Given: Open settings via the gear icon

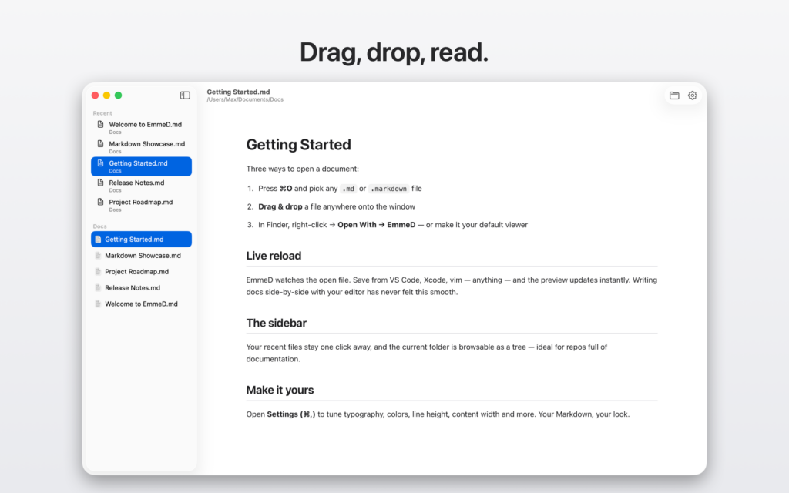Looking at the screenshot, I should 693,95.
